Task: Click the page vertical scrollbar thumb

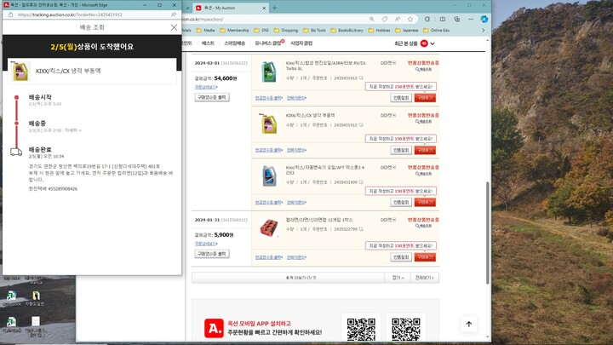Action: tap(488, 233)
